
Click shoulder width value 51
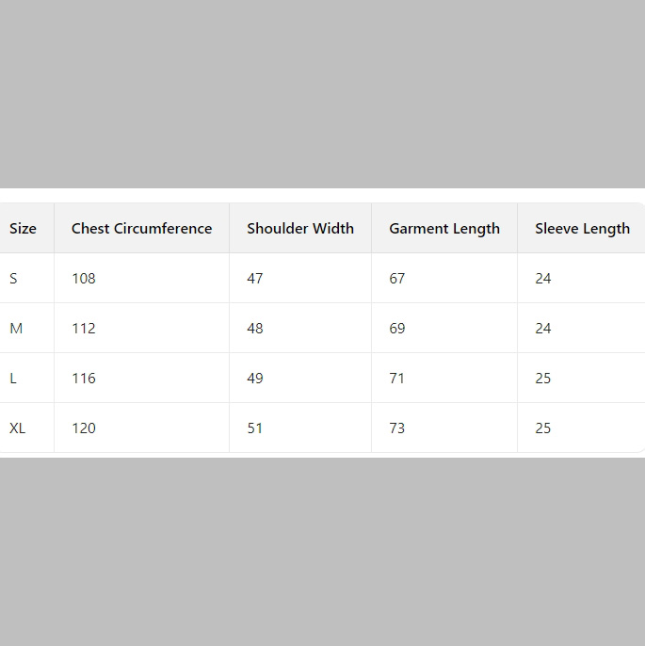(x=255, y=428)
